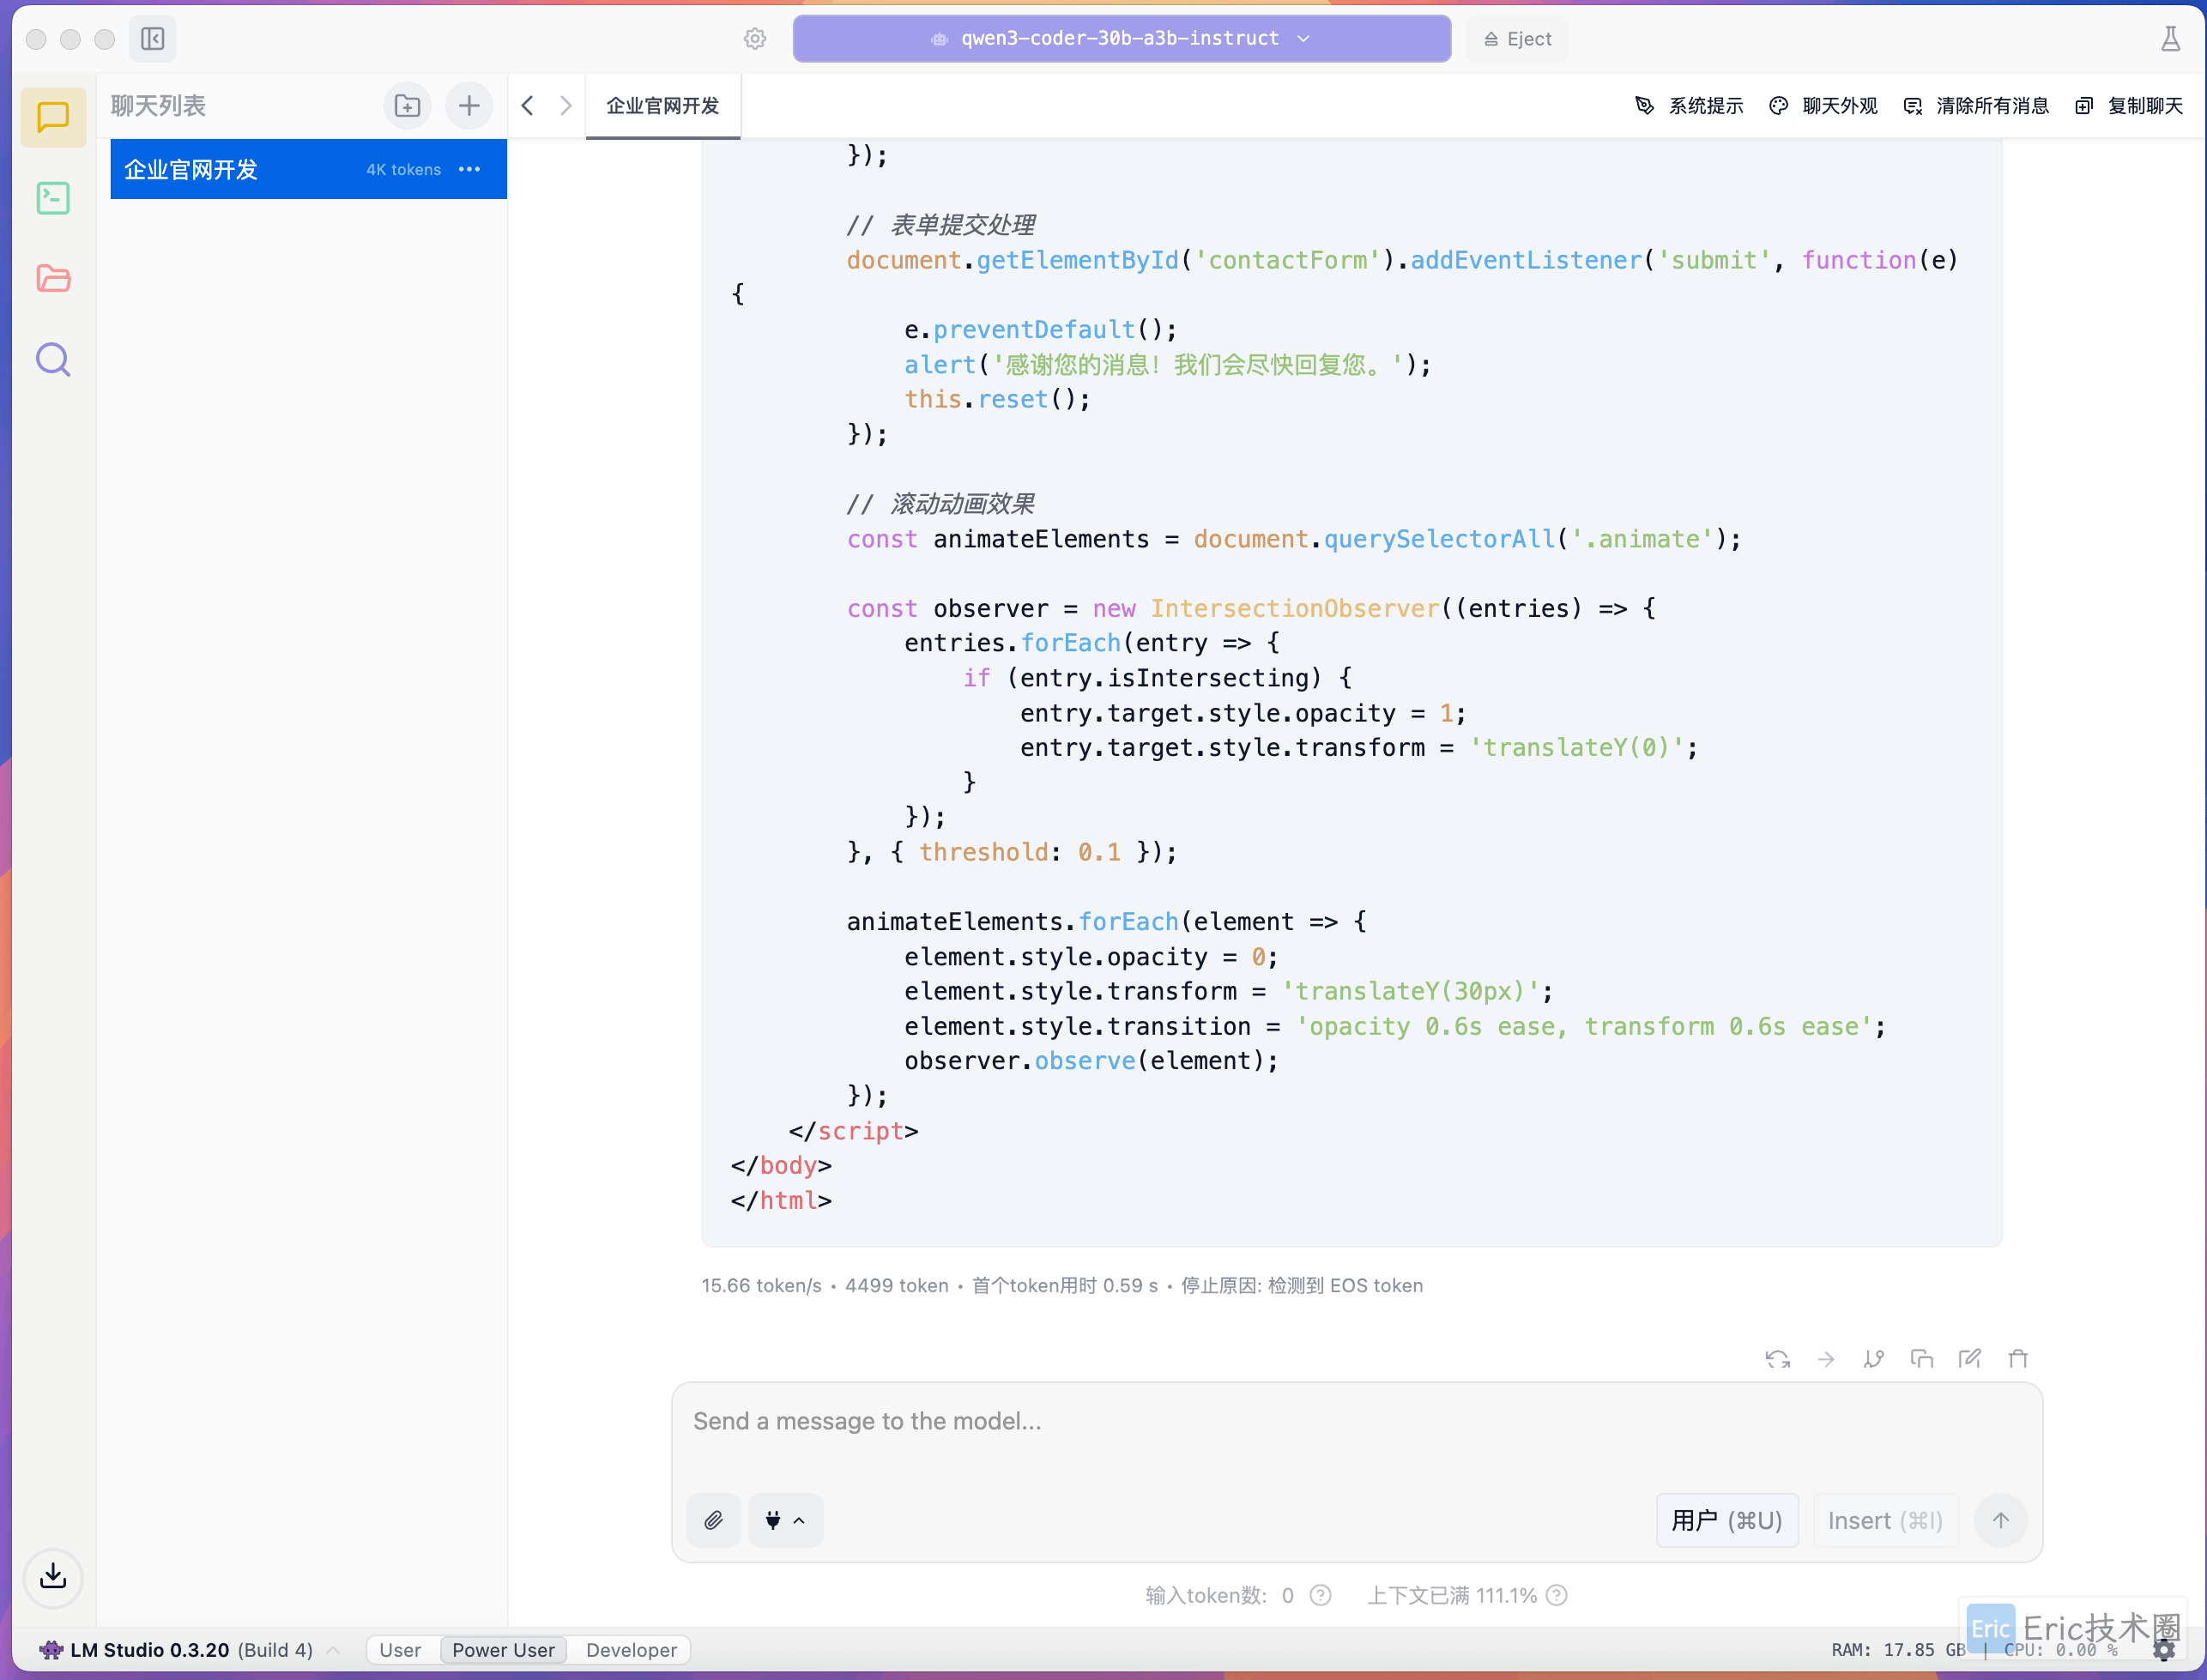This screenshot has height=1680, width=2207.
Task: Open the flask settings panel icon
Action: (2170, 39)
